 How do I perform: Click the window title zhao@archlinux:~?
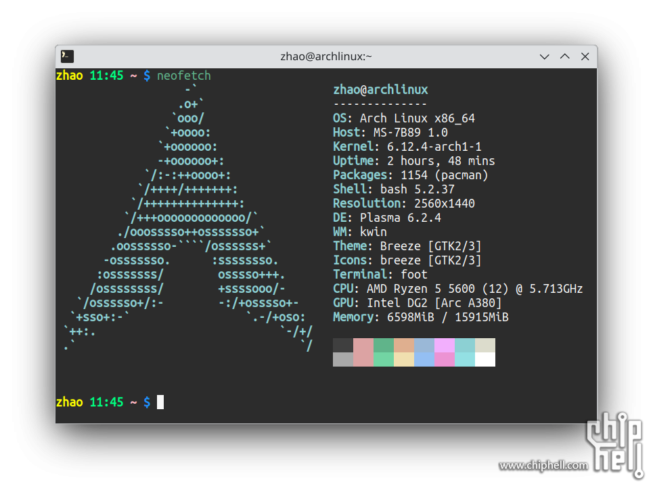[x=326, y=56]
